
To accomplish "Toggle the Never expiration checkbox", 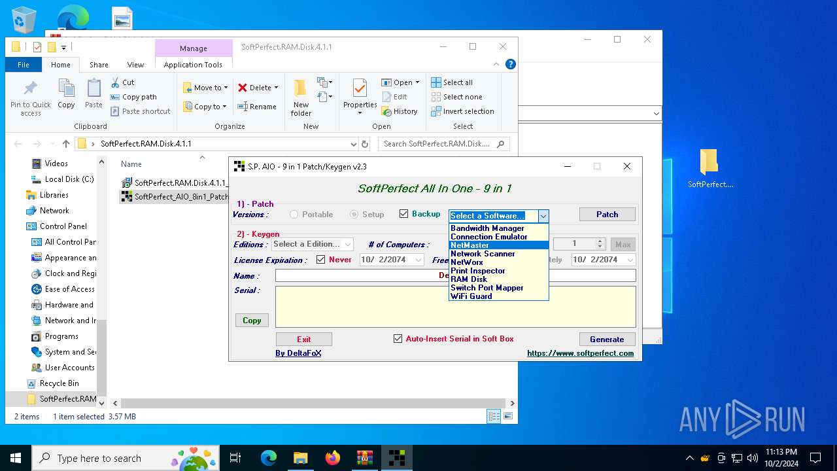I will tap(320, 260).
